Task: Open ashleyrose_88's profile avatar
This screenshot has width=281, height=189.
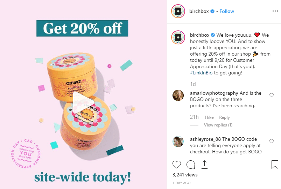Action: point(178,141)
